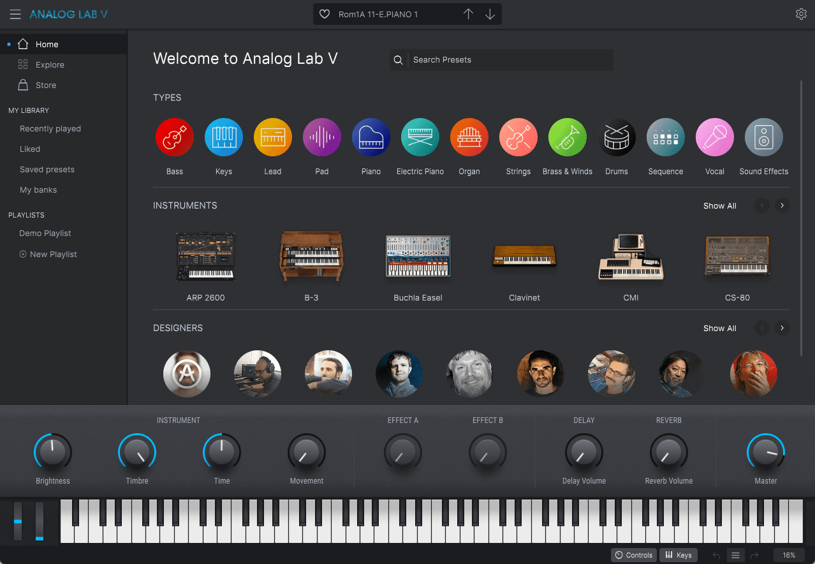Image resolution: width=815 pixels, height=564 pixels.
Task: Click the Sequence type icon
Action: (x=666, y=137)
